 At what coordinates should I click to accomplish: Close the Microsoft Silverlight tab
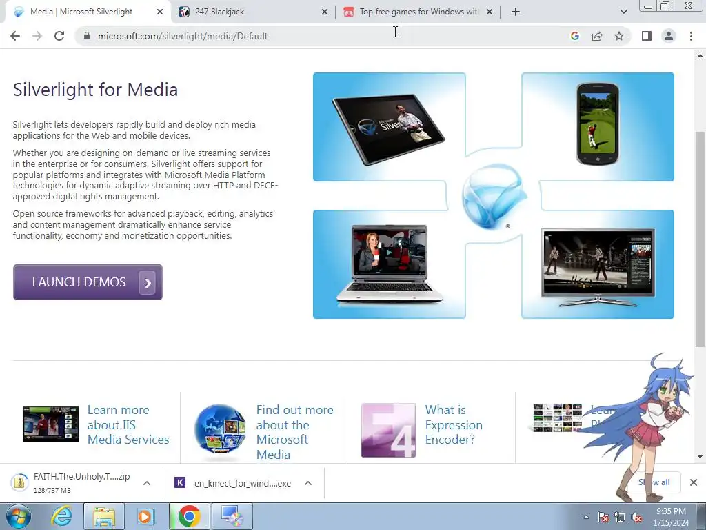click(160, 12)
